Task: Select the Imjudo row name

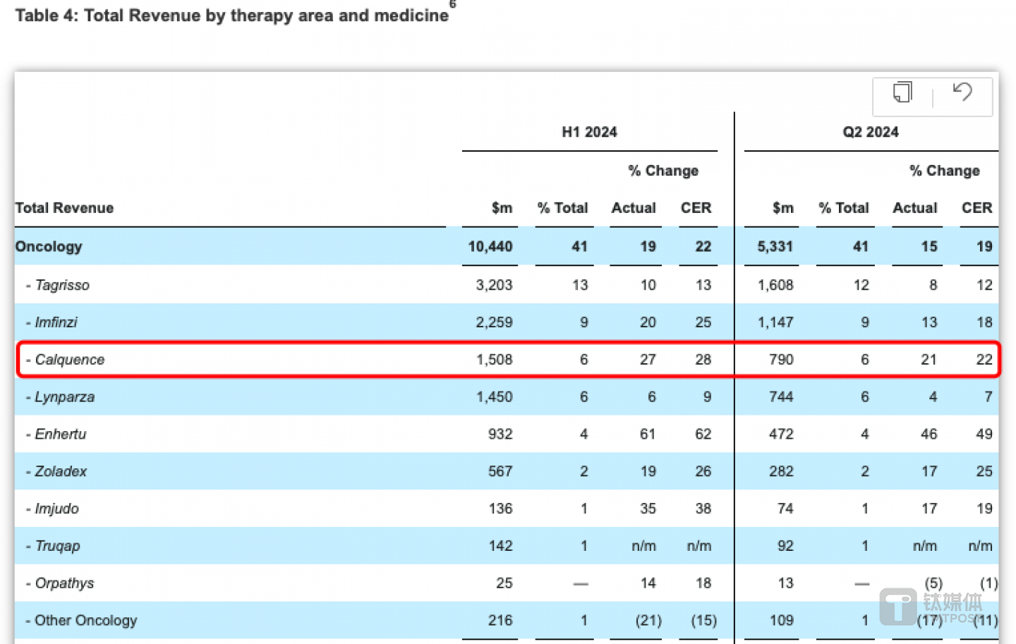Action: coord(56,509)
